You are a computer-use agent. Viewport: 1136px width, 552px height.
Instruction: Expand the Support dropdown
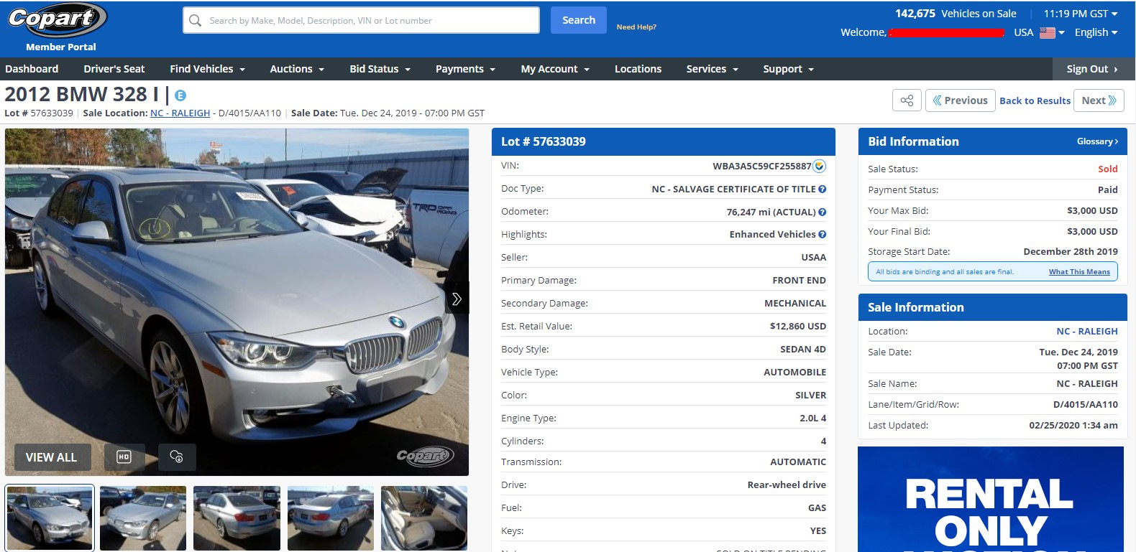coord(788,69)
